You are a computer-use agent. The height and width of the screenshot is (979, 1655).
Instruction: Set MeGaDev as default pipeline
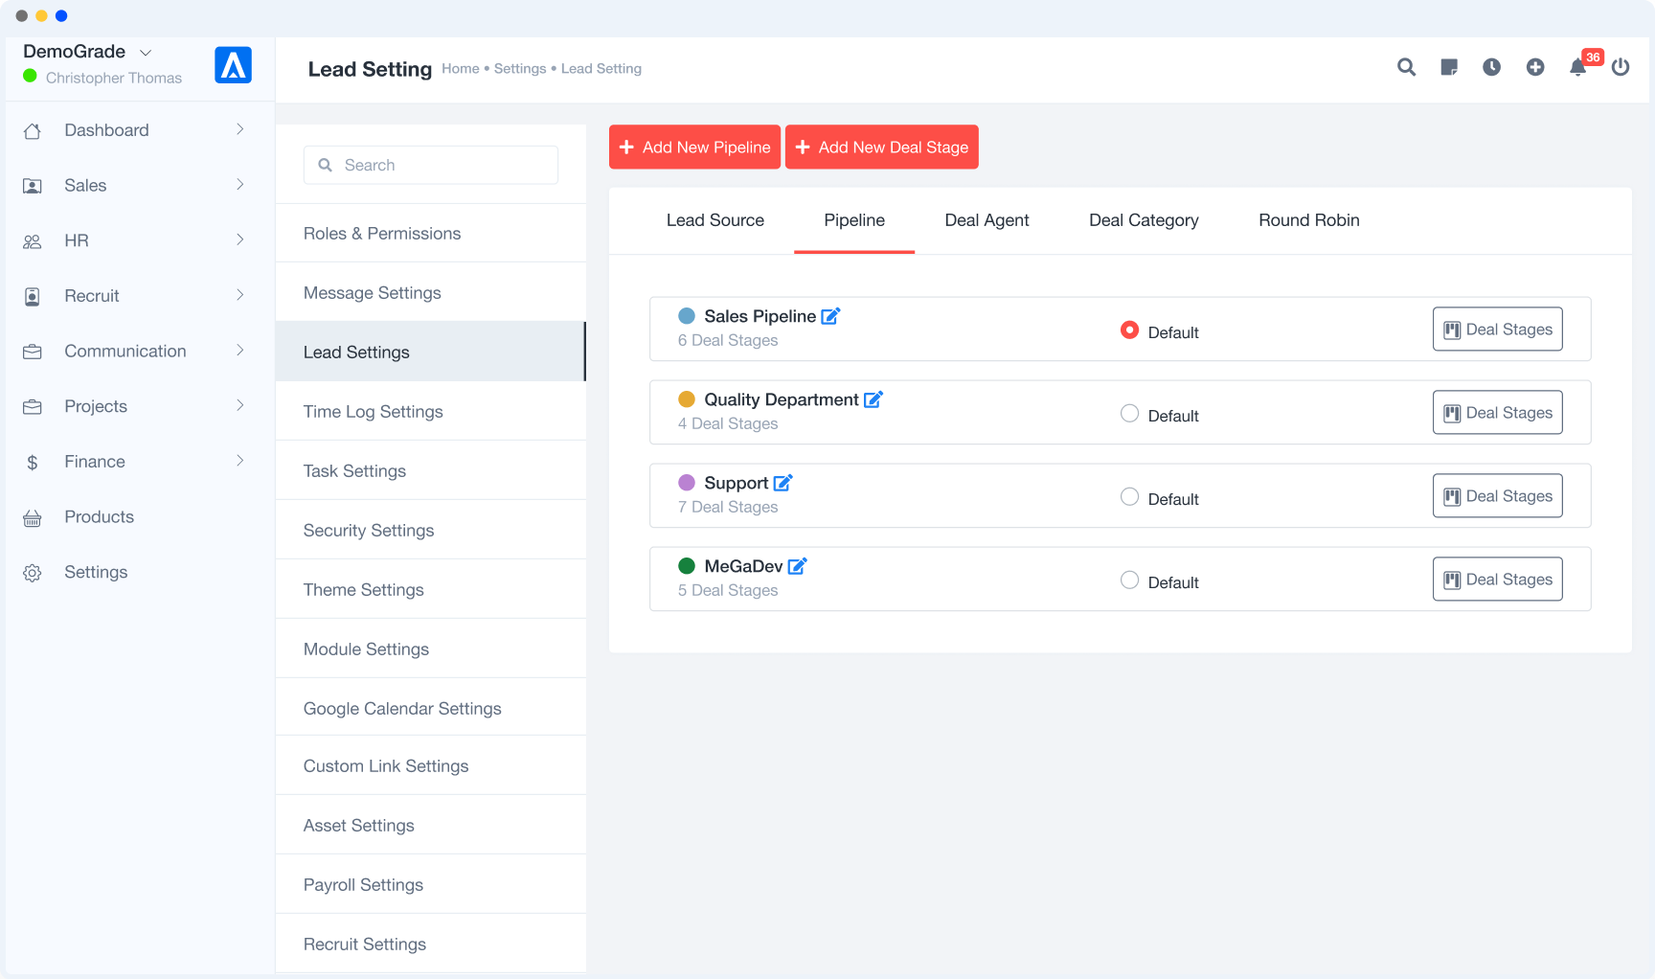pos(1130,580)
